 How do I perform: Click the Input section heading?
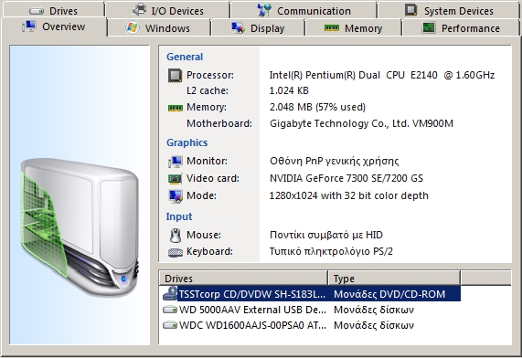pyautogui.click(x=179, y=216)
